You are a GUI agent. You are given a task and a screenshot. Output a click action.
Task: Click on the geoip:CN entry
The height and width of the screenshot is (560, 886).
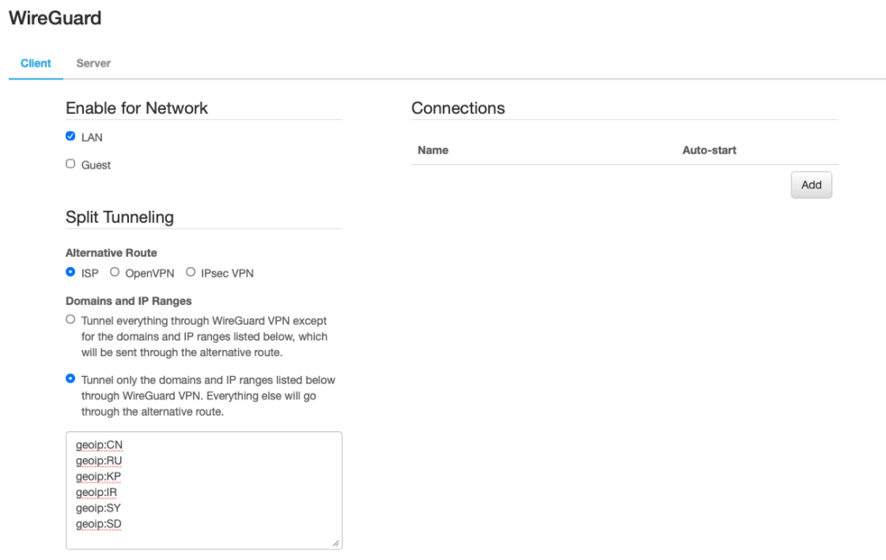100,445
